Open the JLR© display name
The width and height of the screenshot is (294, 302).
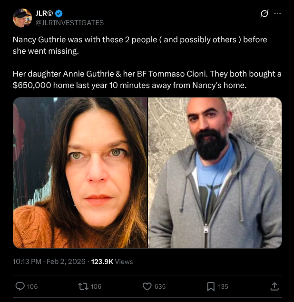pos(44,13)
